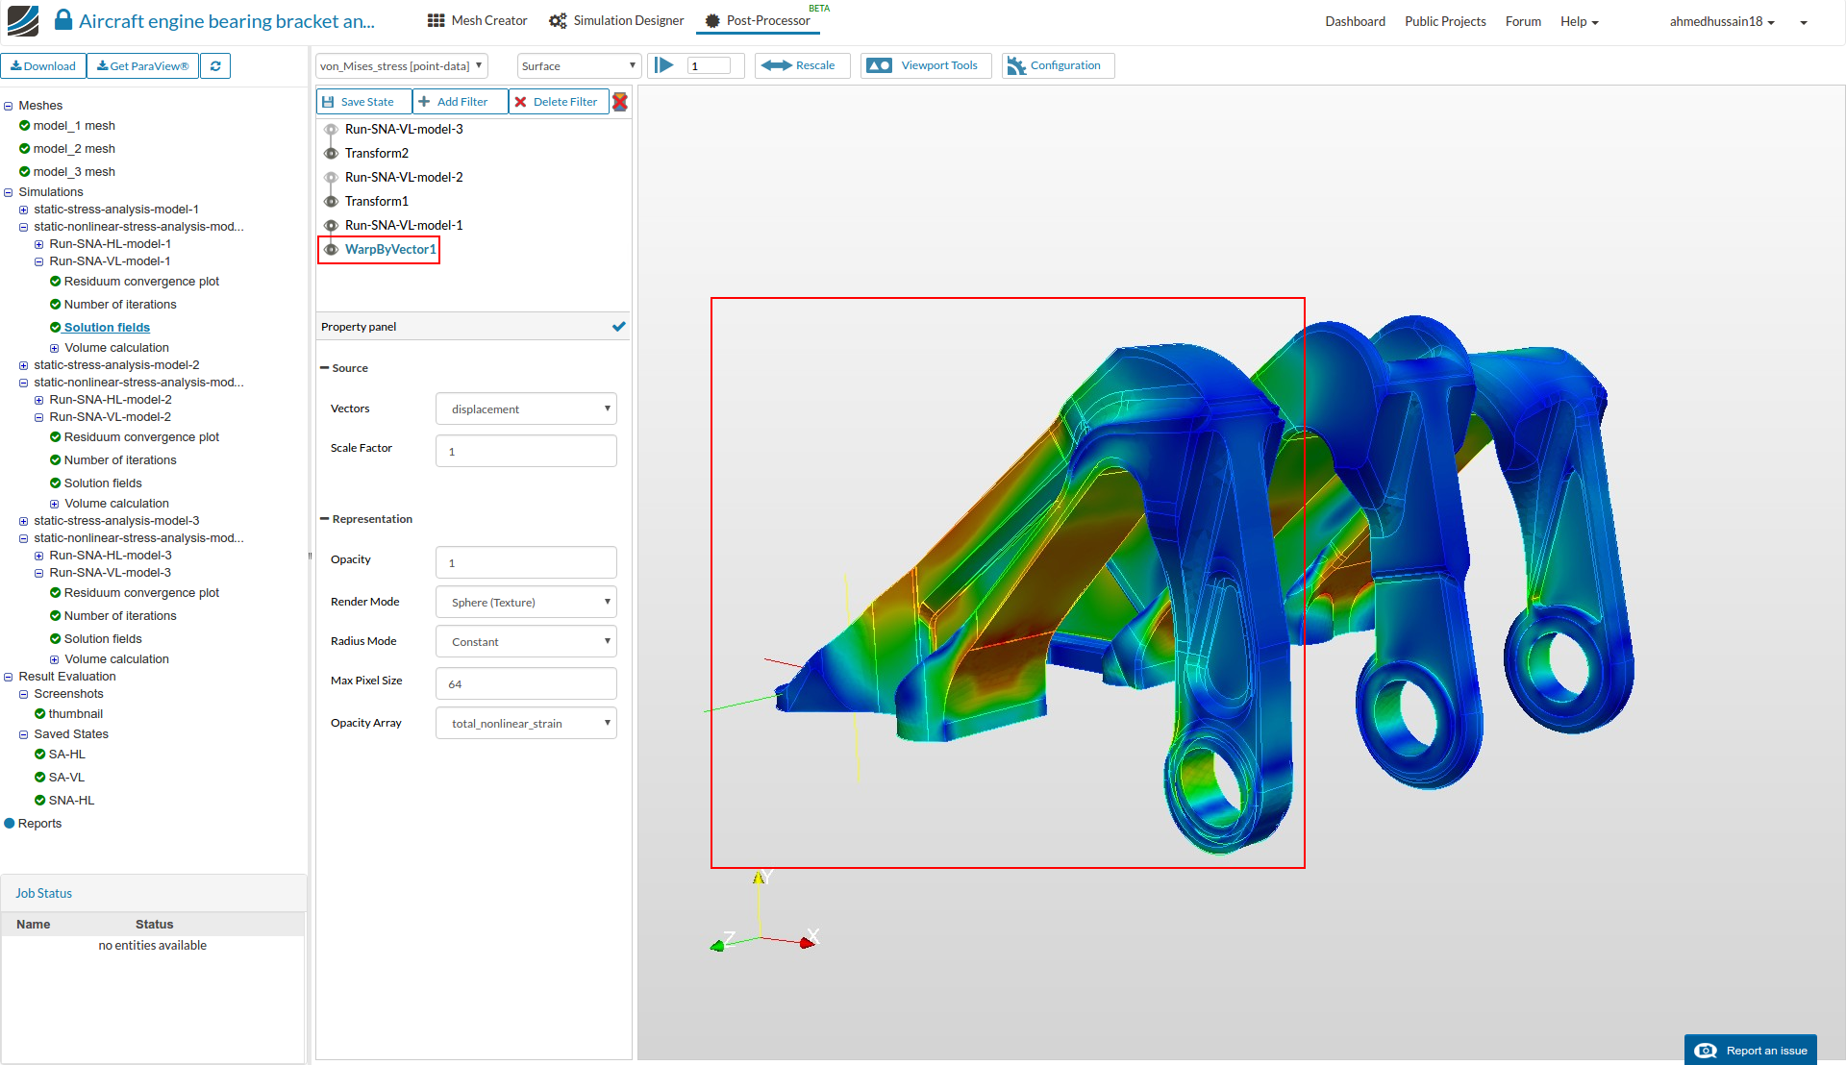Click the refresh icon next to Get ParaView
Screen dimensions: 1846x1065
tap(215, 66)
